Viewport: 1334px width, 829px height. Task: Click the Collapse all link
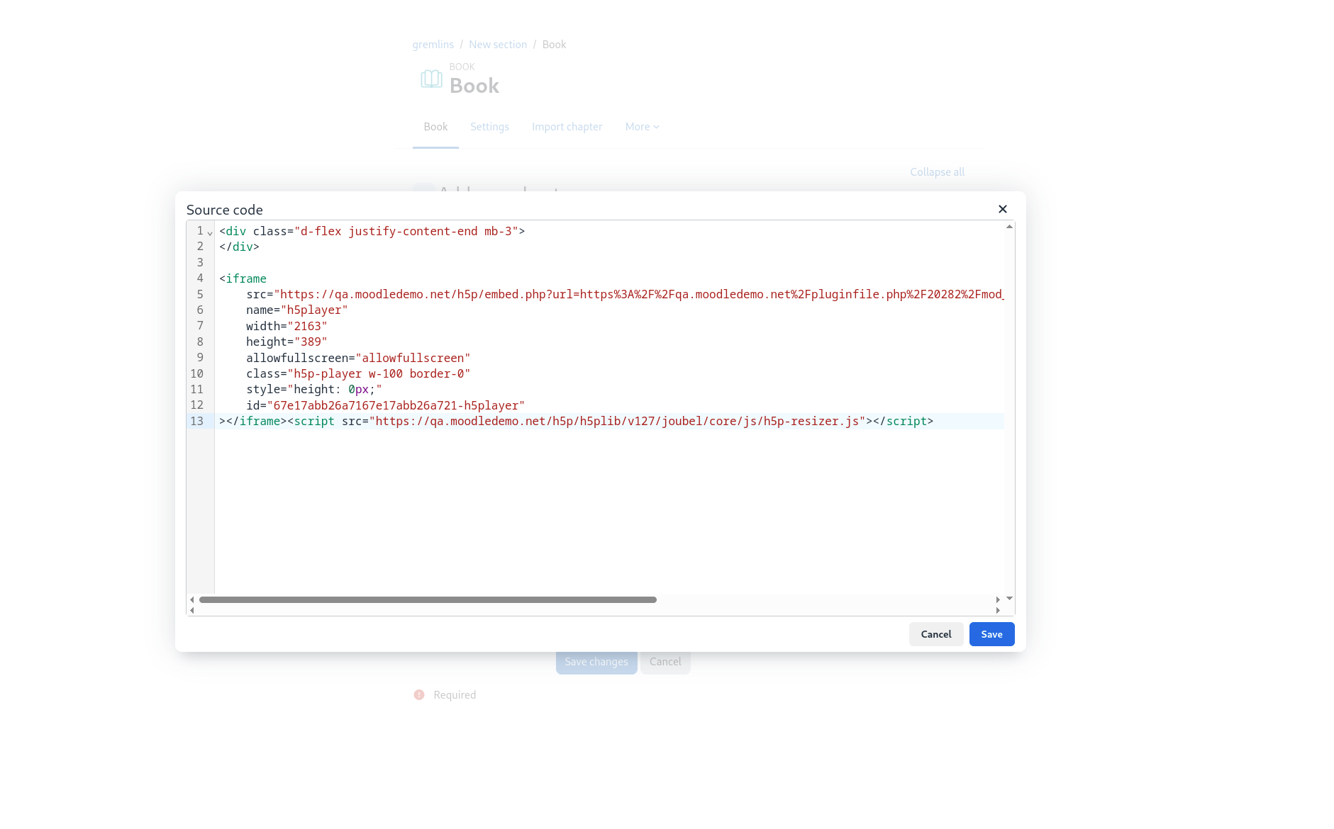[x=937, y=172]
